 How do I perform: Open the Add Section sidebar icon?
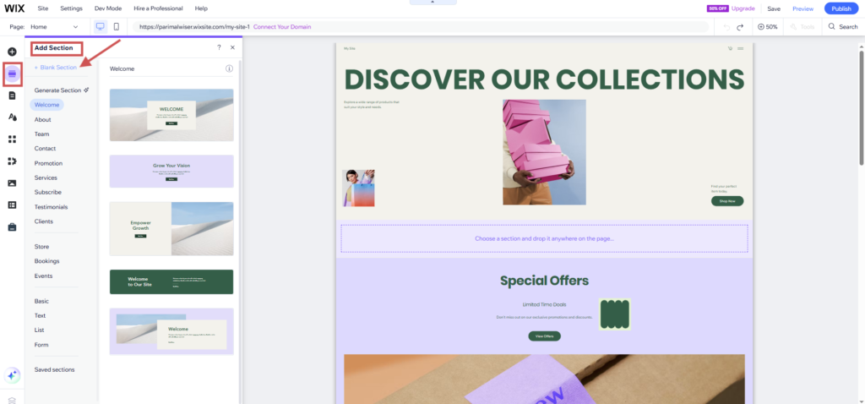pyautogui.click(x=12, y=74)
